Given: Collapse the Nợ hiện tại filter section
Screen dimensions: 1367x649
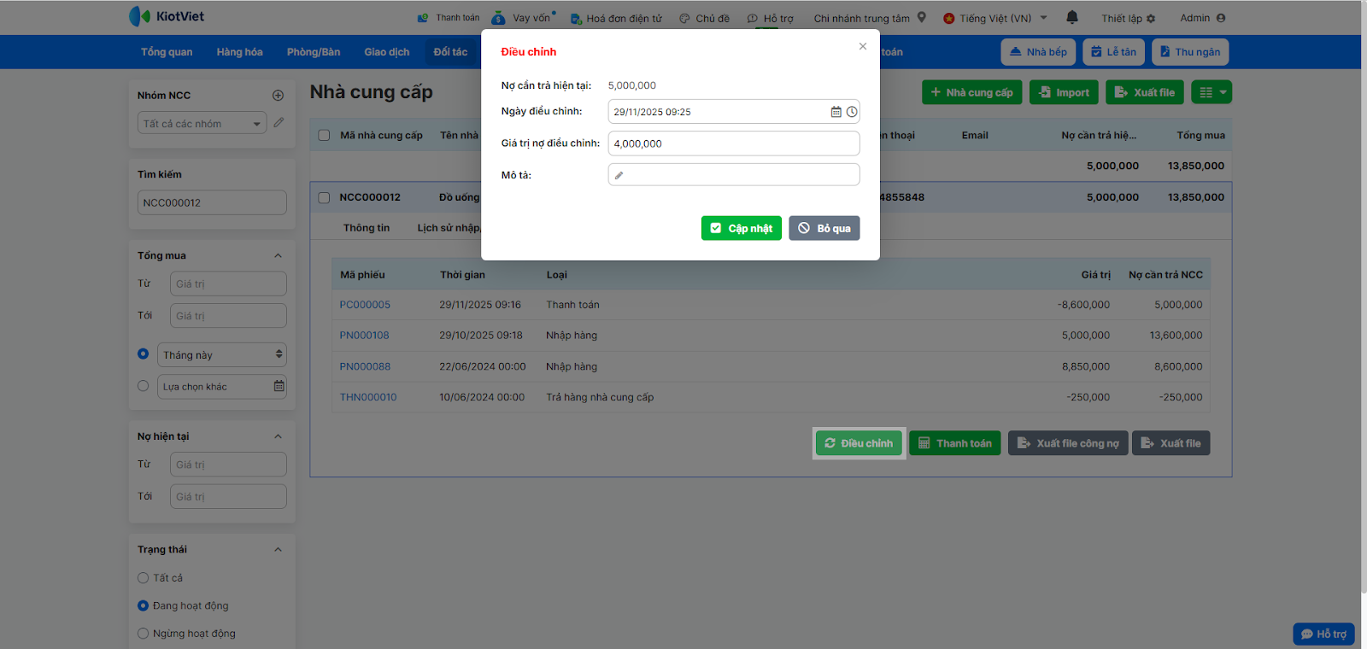Looking at the screenshot, I should [278, 436].
